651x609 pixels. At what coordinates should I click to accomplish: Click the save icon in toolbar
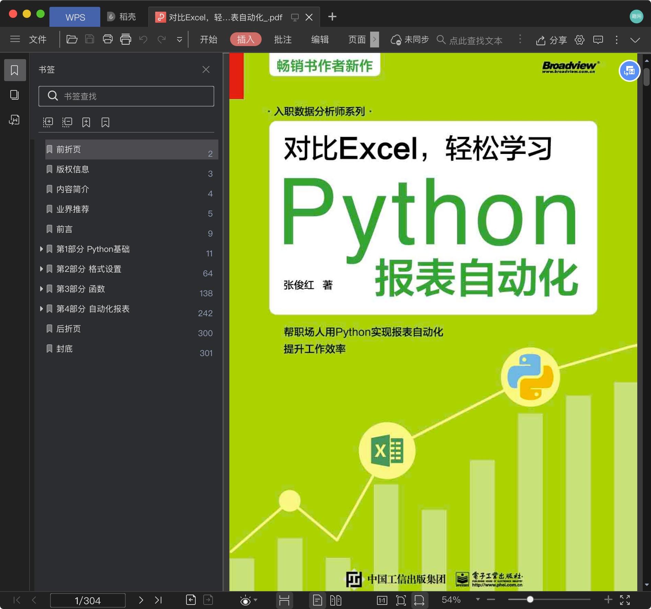90,40
